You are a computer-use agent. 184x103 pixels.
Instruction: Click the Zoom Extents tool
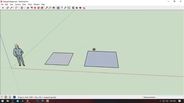click(x=69, y=8)
